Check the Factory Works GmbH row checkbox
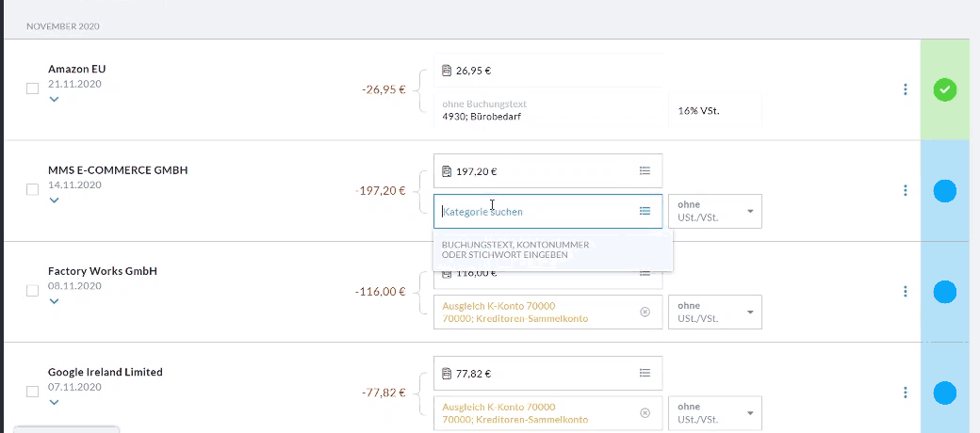The height and width of the screenshot is (433, 980). click(32, 291)
